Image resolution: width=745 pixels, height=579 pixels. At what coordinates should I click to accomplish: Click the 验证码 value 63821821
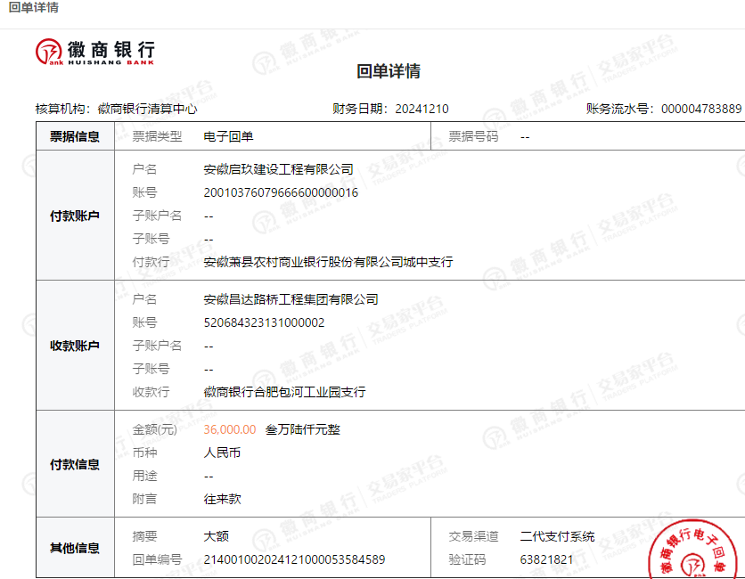coord(546,559)
